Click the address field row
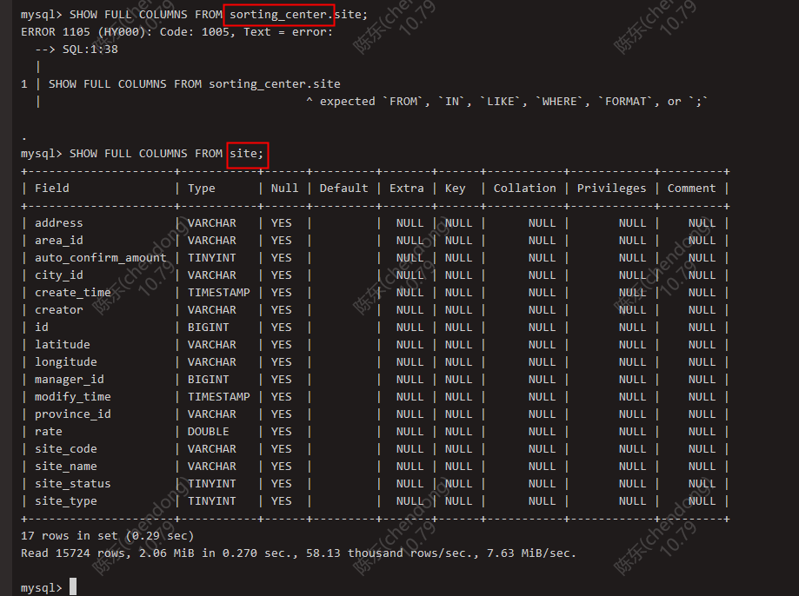 (x=59, y=222)
